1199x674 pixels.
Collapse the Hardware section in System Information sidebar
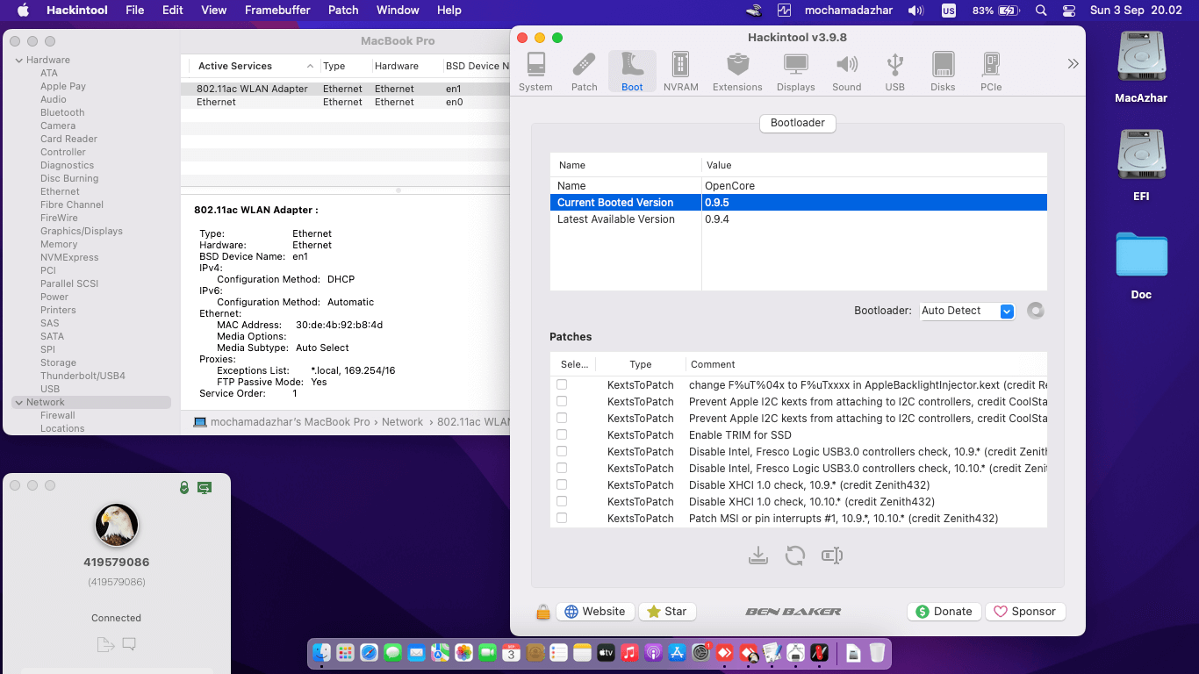coord(18,60)
